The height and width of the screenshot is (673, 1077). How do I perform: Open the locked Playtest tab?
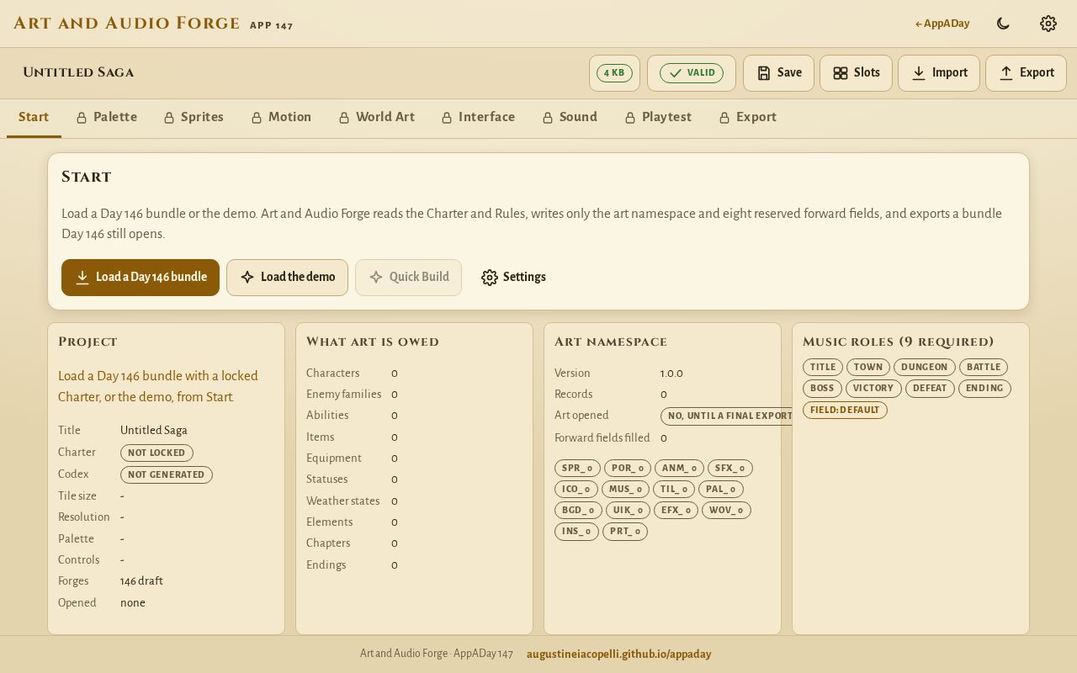658,118
